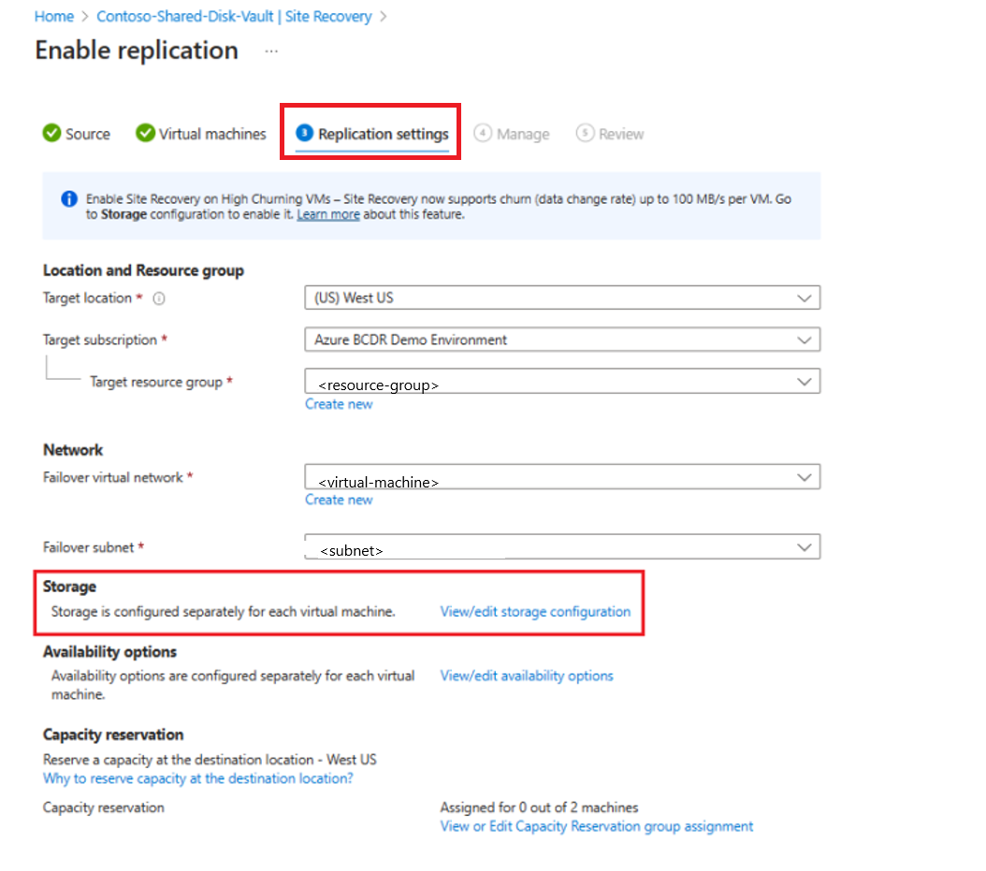Viewport: 986px width, 871px height.
Task: Click Create new under Target resource group
Action: pyautogui.click(x=339, y=403)
